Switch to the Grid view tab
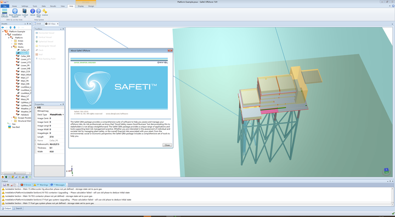The width and height of the screenshot is (395, 217). click(38, 24)
